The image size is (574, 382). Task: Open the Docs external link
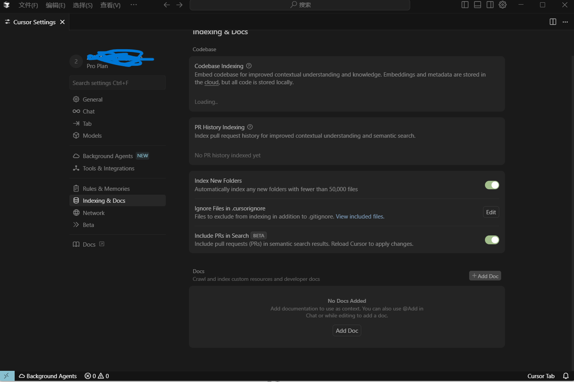118,244
